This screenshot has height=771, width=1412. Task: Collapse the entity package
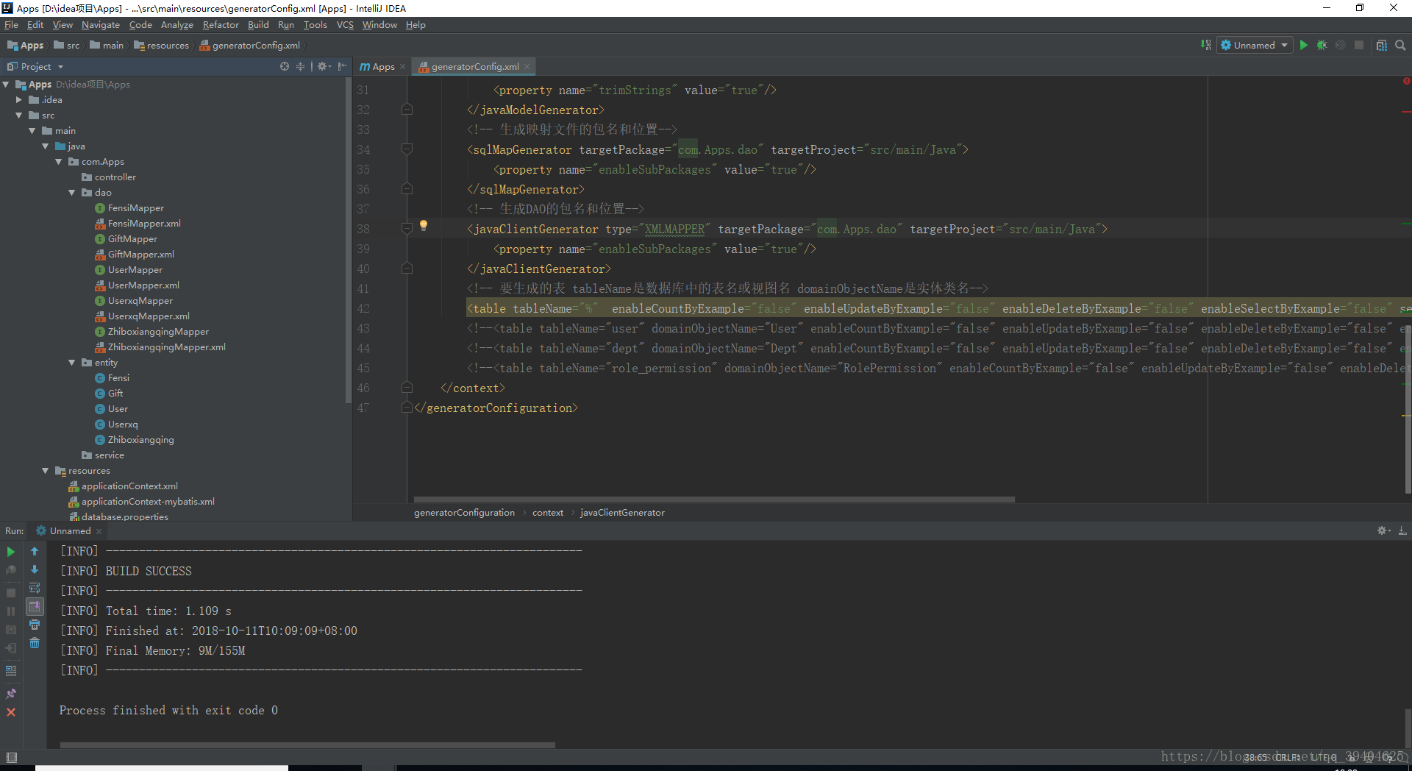tap(72, 363)
